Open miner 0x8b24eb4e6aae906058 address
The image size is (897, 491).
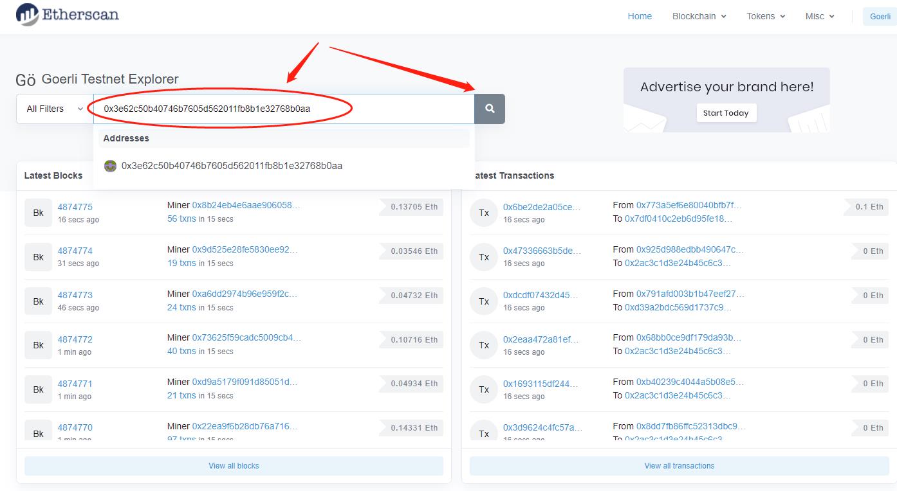coord(246,206)
